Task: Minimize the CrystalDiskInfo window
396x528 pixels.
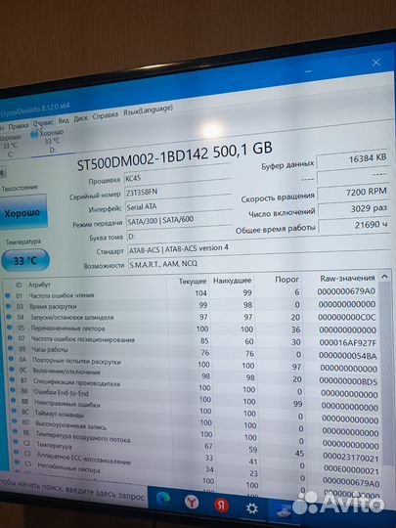Action: coord(308,71)
